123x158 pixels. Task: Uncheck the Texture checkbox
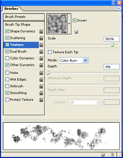[7, 45]
